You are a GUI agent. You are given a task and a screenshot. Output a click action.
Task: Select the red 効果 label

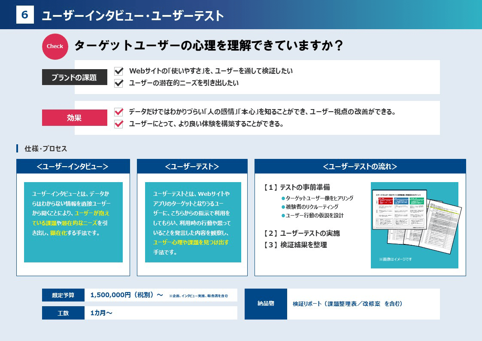click(74, 118)
